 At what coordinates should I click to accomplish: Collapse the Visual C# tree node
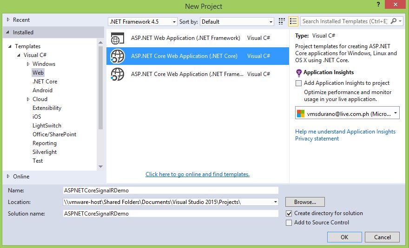19,55
